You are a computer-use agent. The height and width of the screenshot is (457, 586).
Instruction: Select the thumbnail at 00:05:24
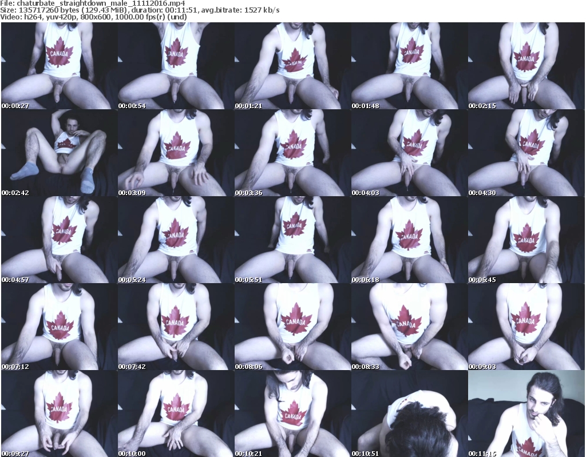pyautogui.click(x=176, y=240)
